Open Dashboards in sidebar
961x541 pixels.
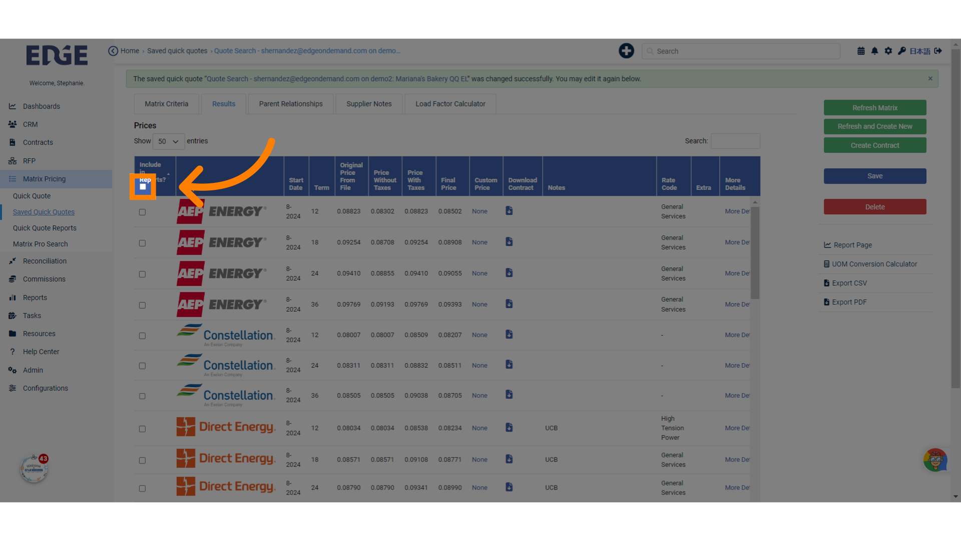(56, 106)
